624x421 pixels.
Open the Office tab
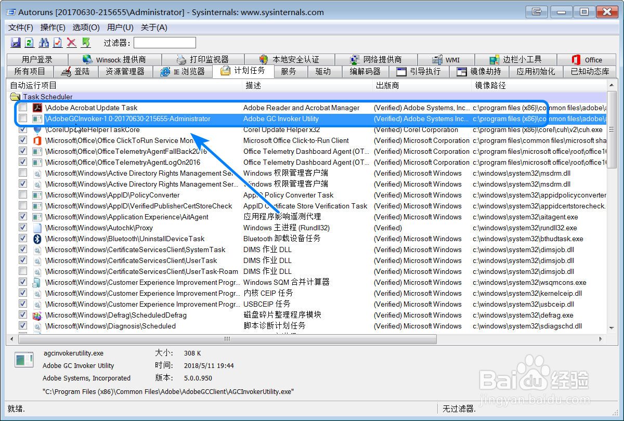587,60
